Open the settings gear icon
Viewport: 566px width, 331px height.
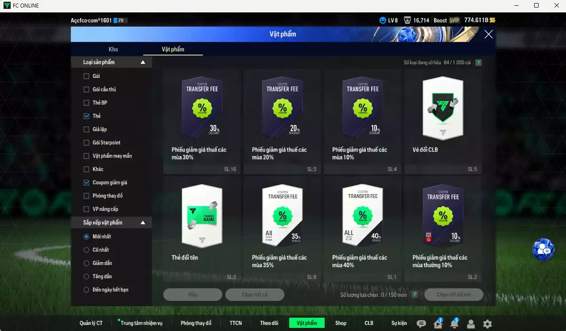click(x=487, y=324)
